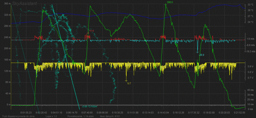
Task: Click the 356.5 altitude peak marker
Action: point(169,2)
